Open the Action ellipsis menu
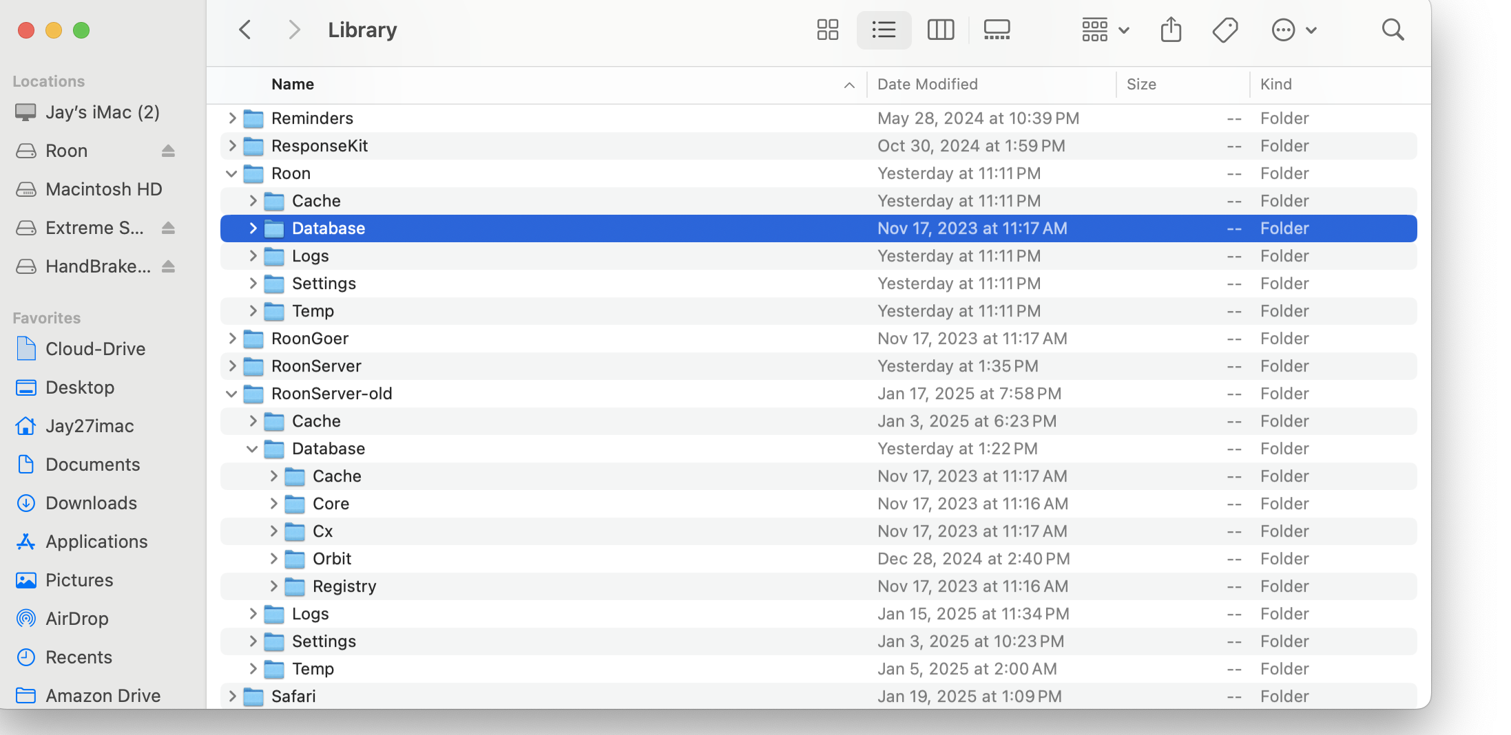 coord(1293,30)
